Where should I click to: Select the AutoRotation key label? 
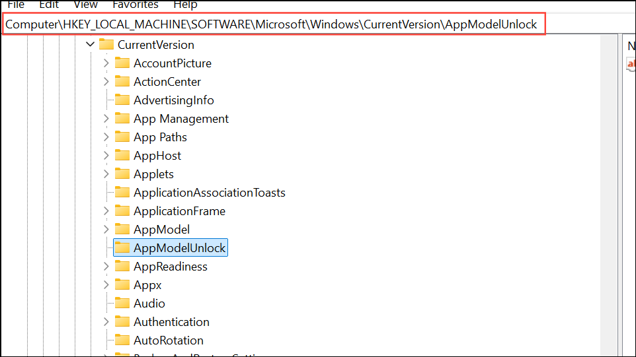coord(169,341)
